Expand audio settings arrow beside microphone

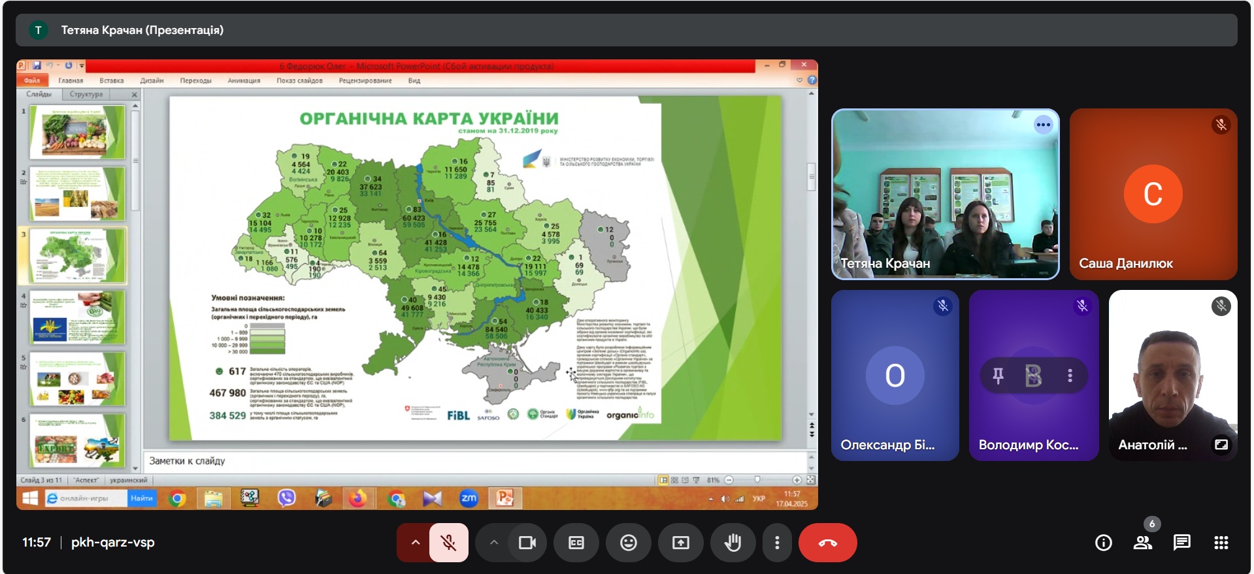tap(415, 543)
